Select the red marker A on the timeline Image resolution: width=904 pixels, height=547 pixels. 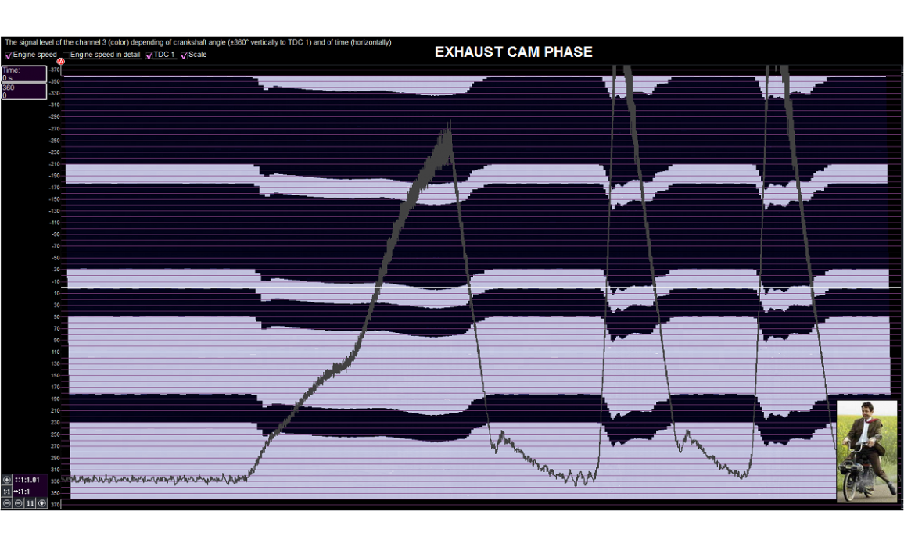coord(60,61)
